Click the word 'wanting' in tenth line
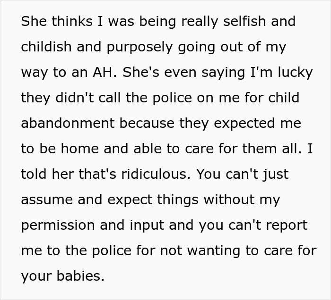Viewport: 331px width, 300px height. point(214,251)
